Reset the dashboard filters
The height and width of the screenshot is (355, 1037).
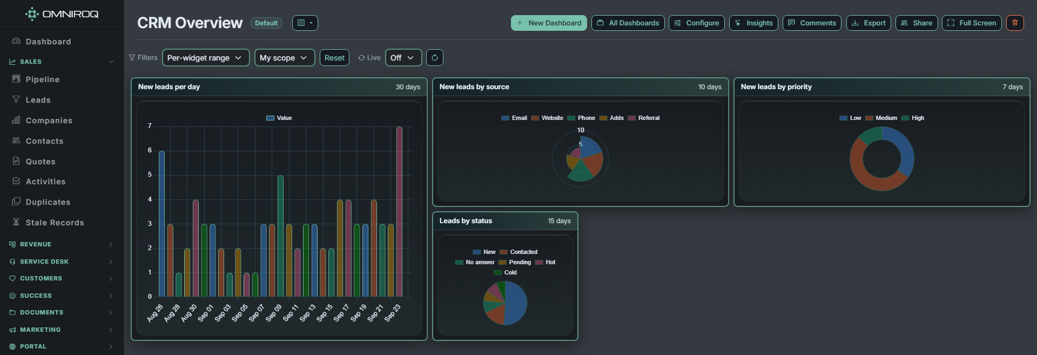[334, 58]
